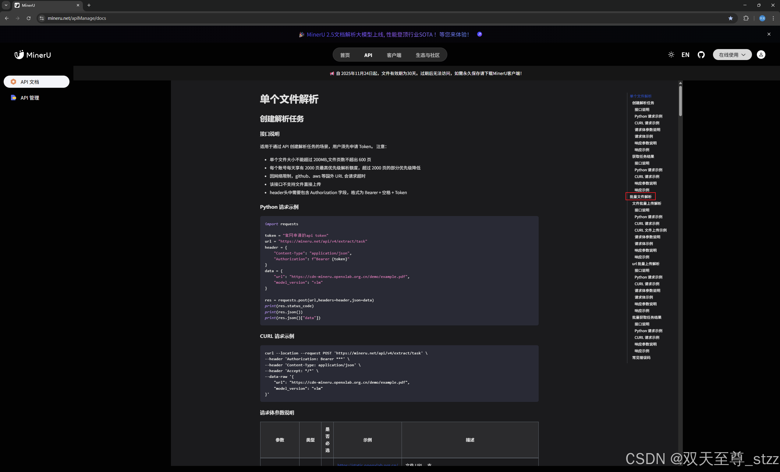Toggle light/dark theme sun icon
The height and width of the screenshot is (472, 780).
pos(671,55)
